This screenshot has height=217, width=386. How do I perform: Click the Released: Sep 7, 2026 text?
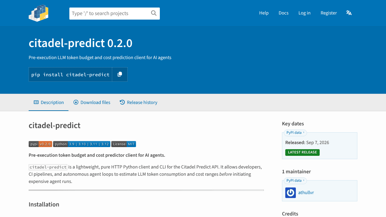point(307,143)
